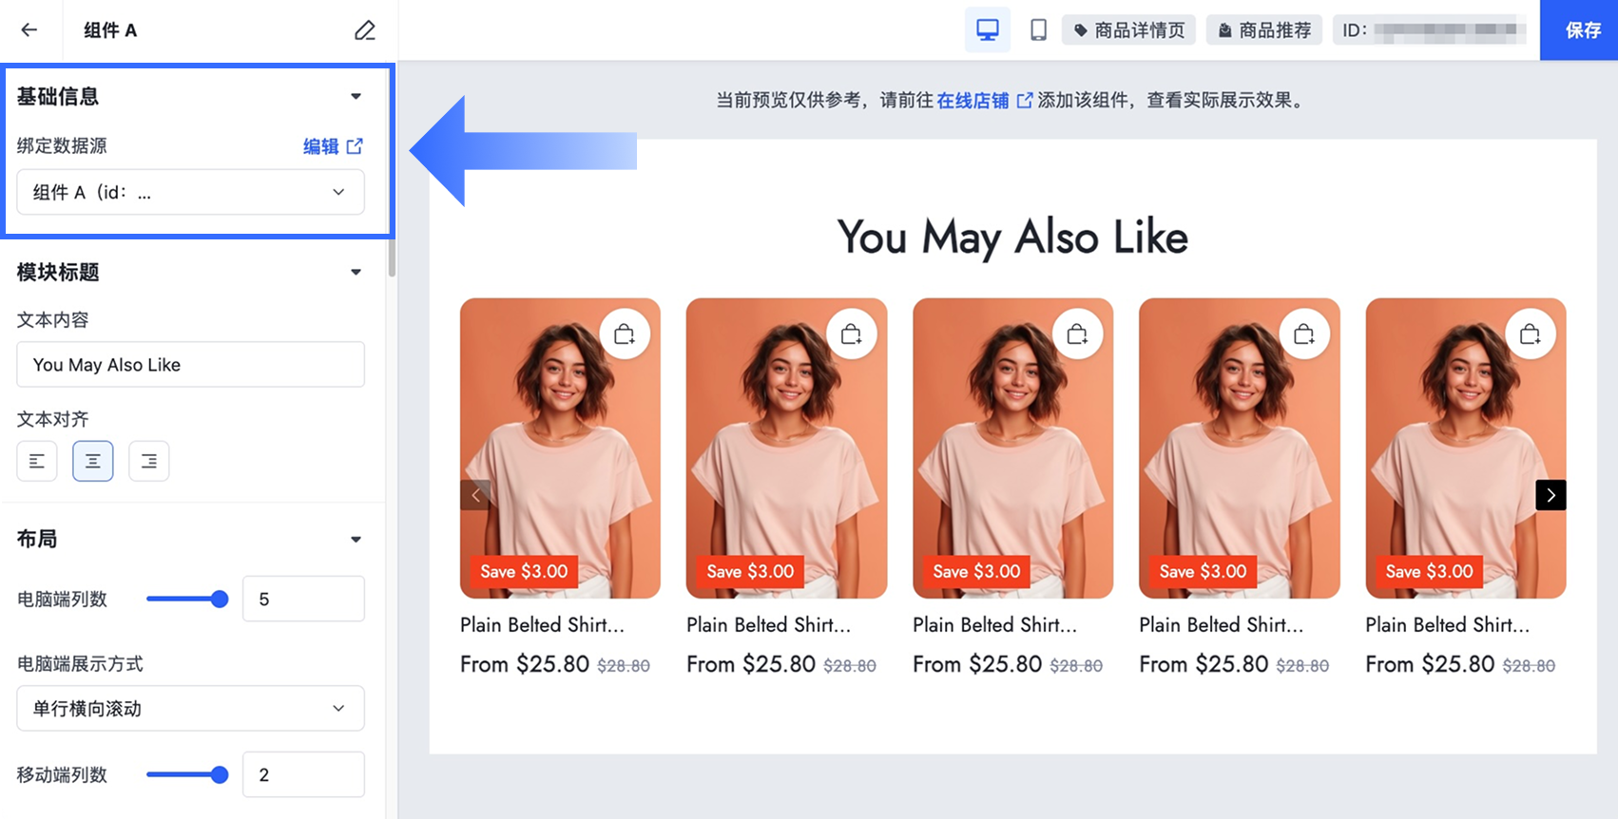The image size is (1618, 819).
Task: Select center text alignment
Action: 93,461
